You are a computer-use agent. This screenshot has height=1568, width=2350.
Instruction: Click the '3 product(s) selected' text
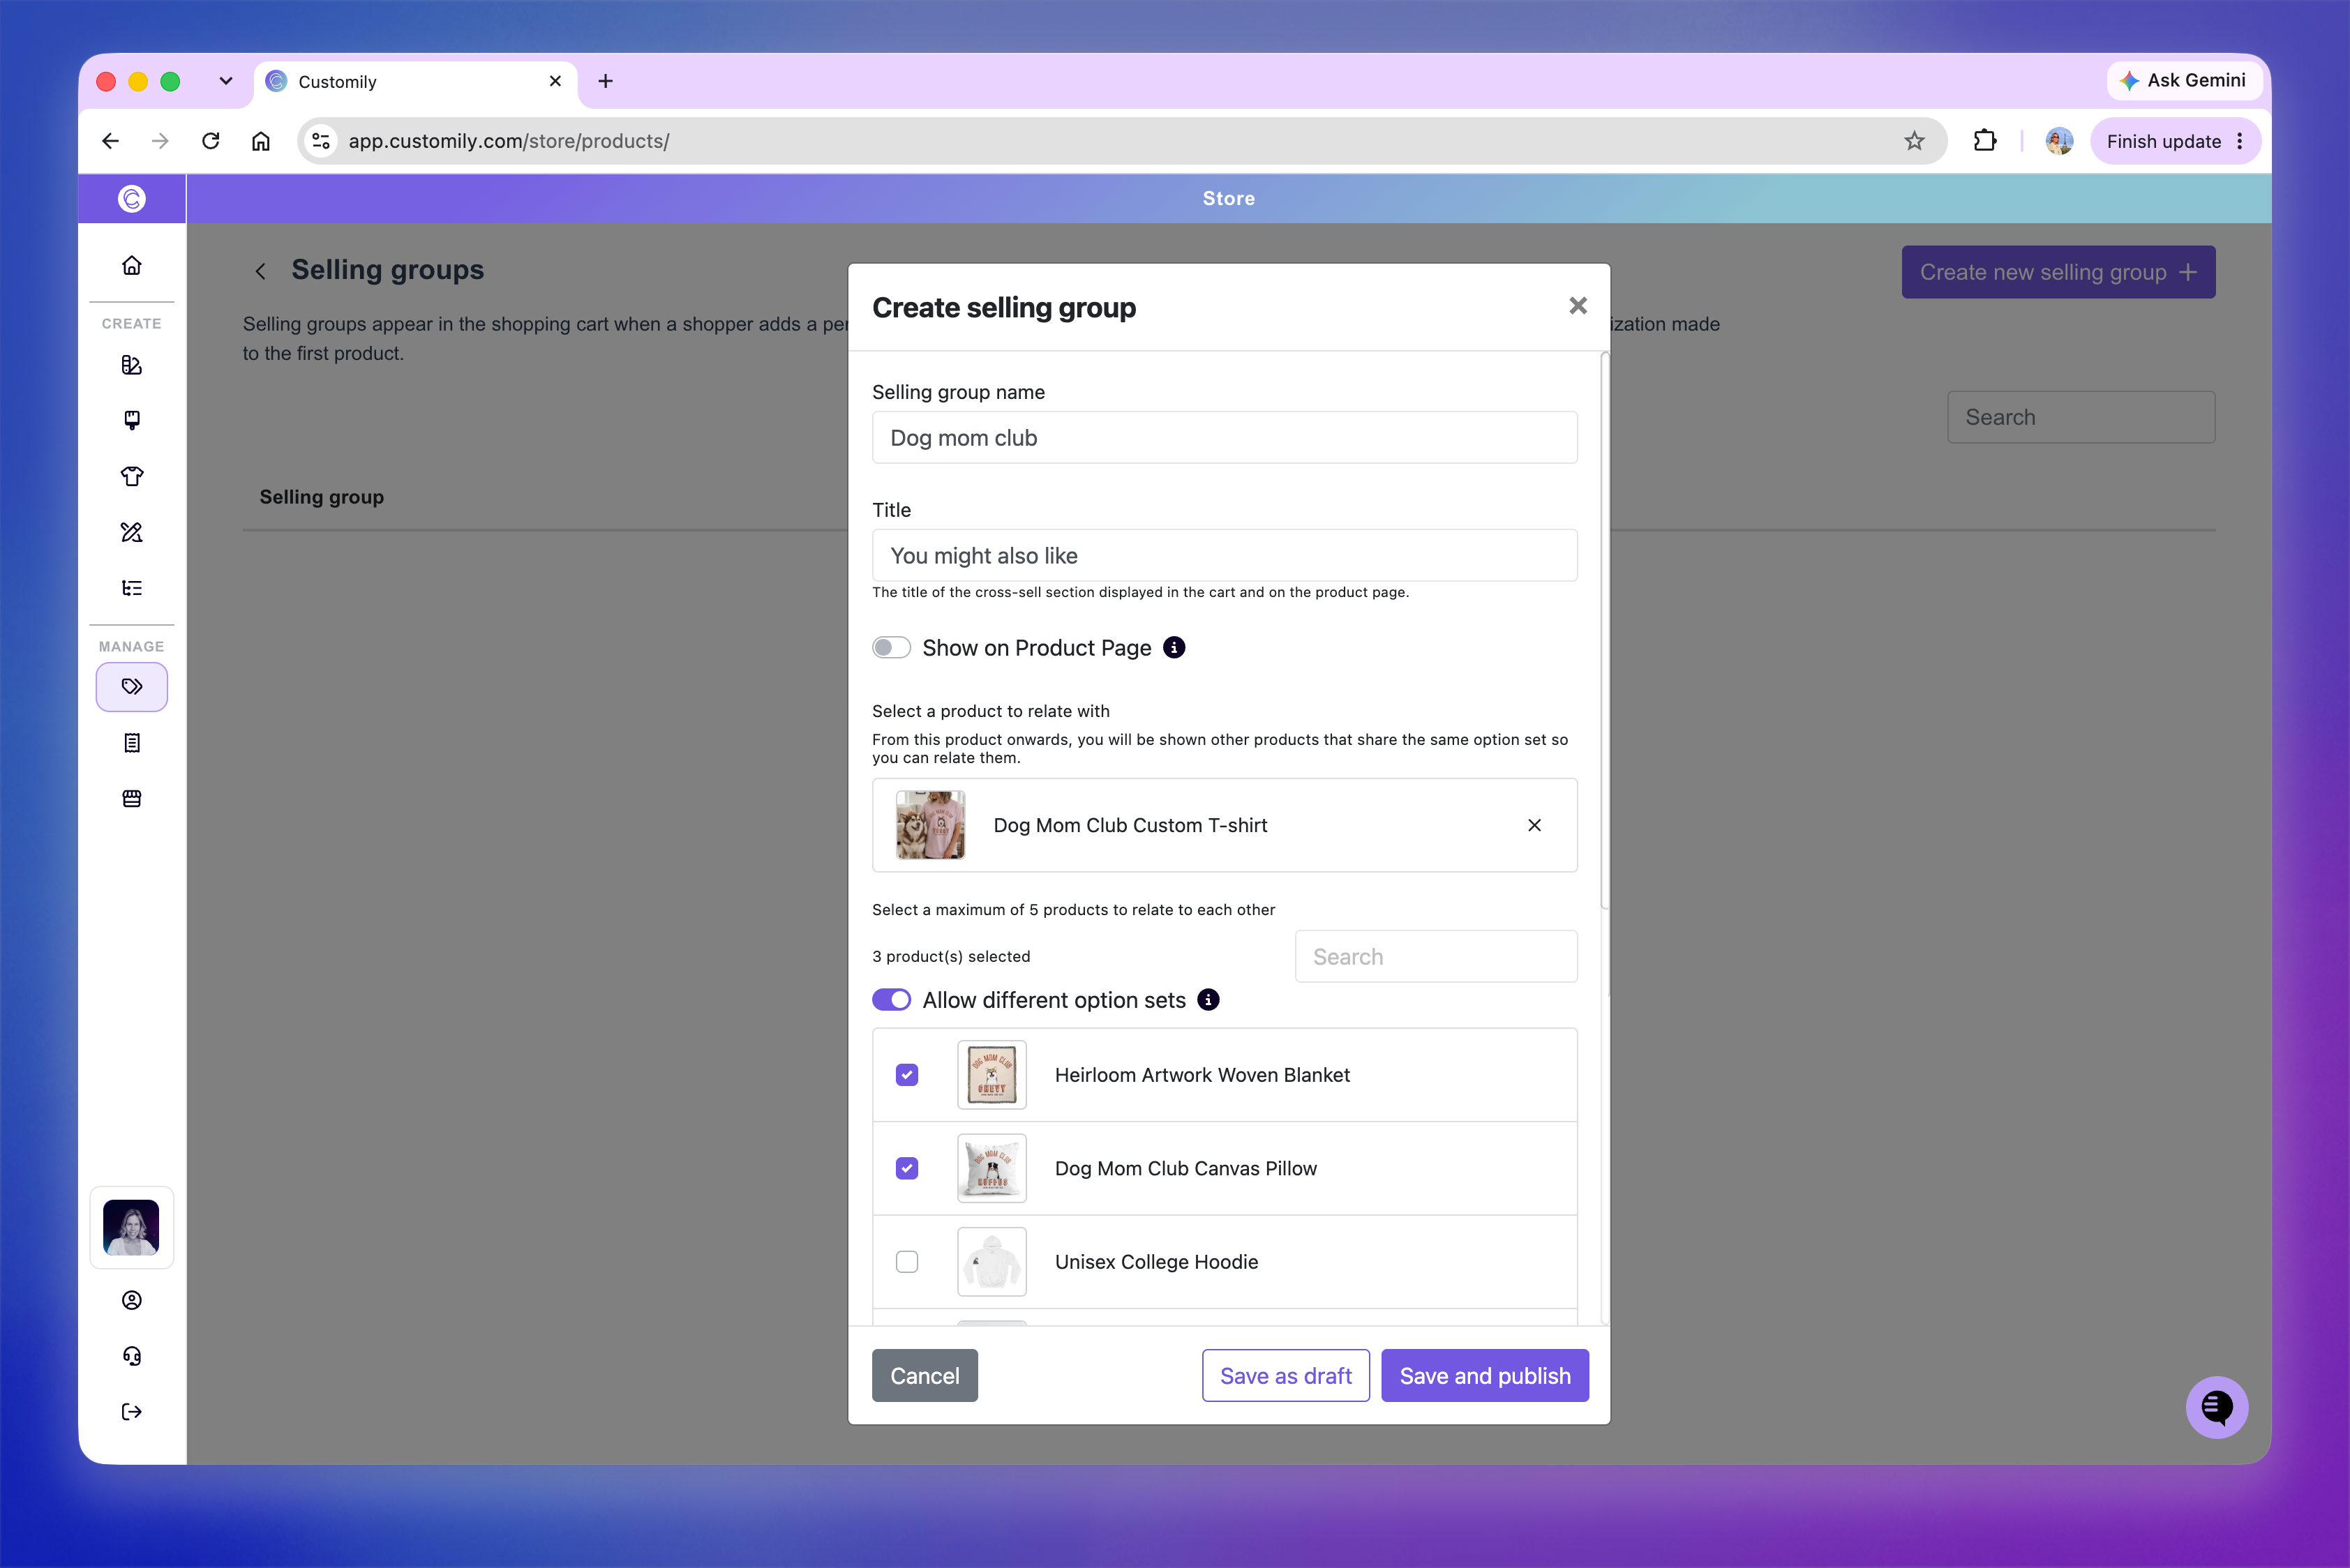950,957
